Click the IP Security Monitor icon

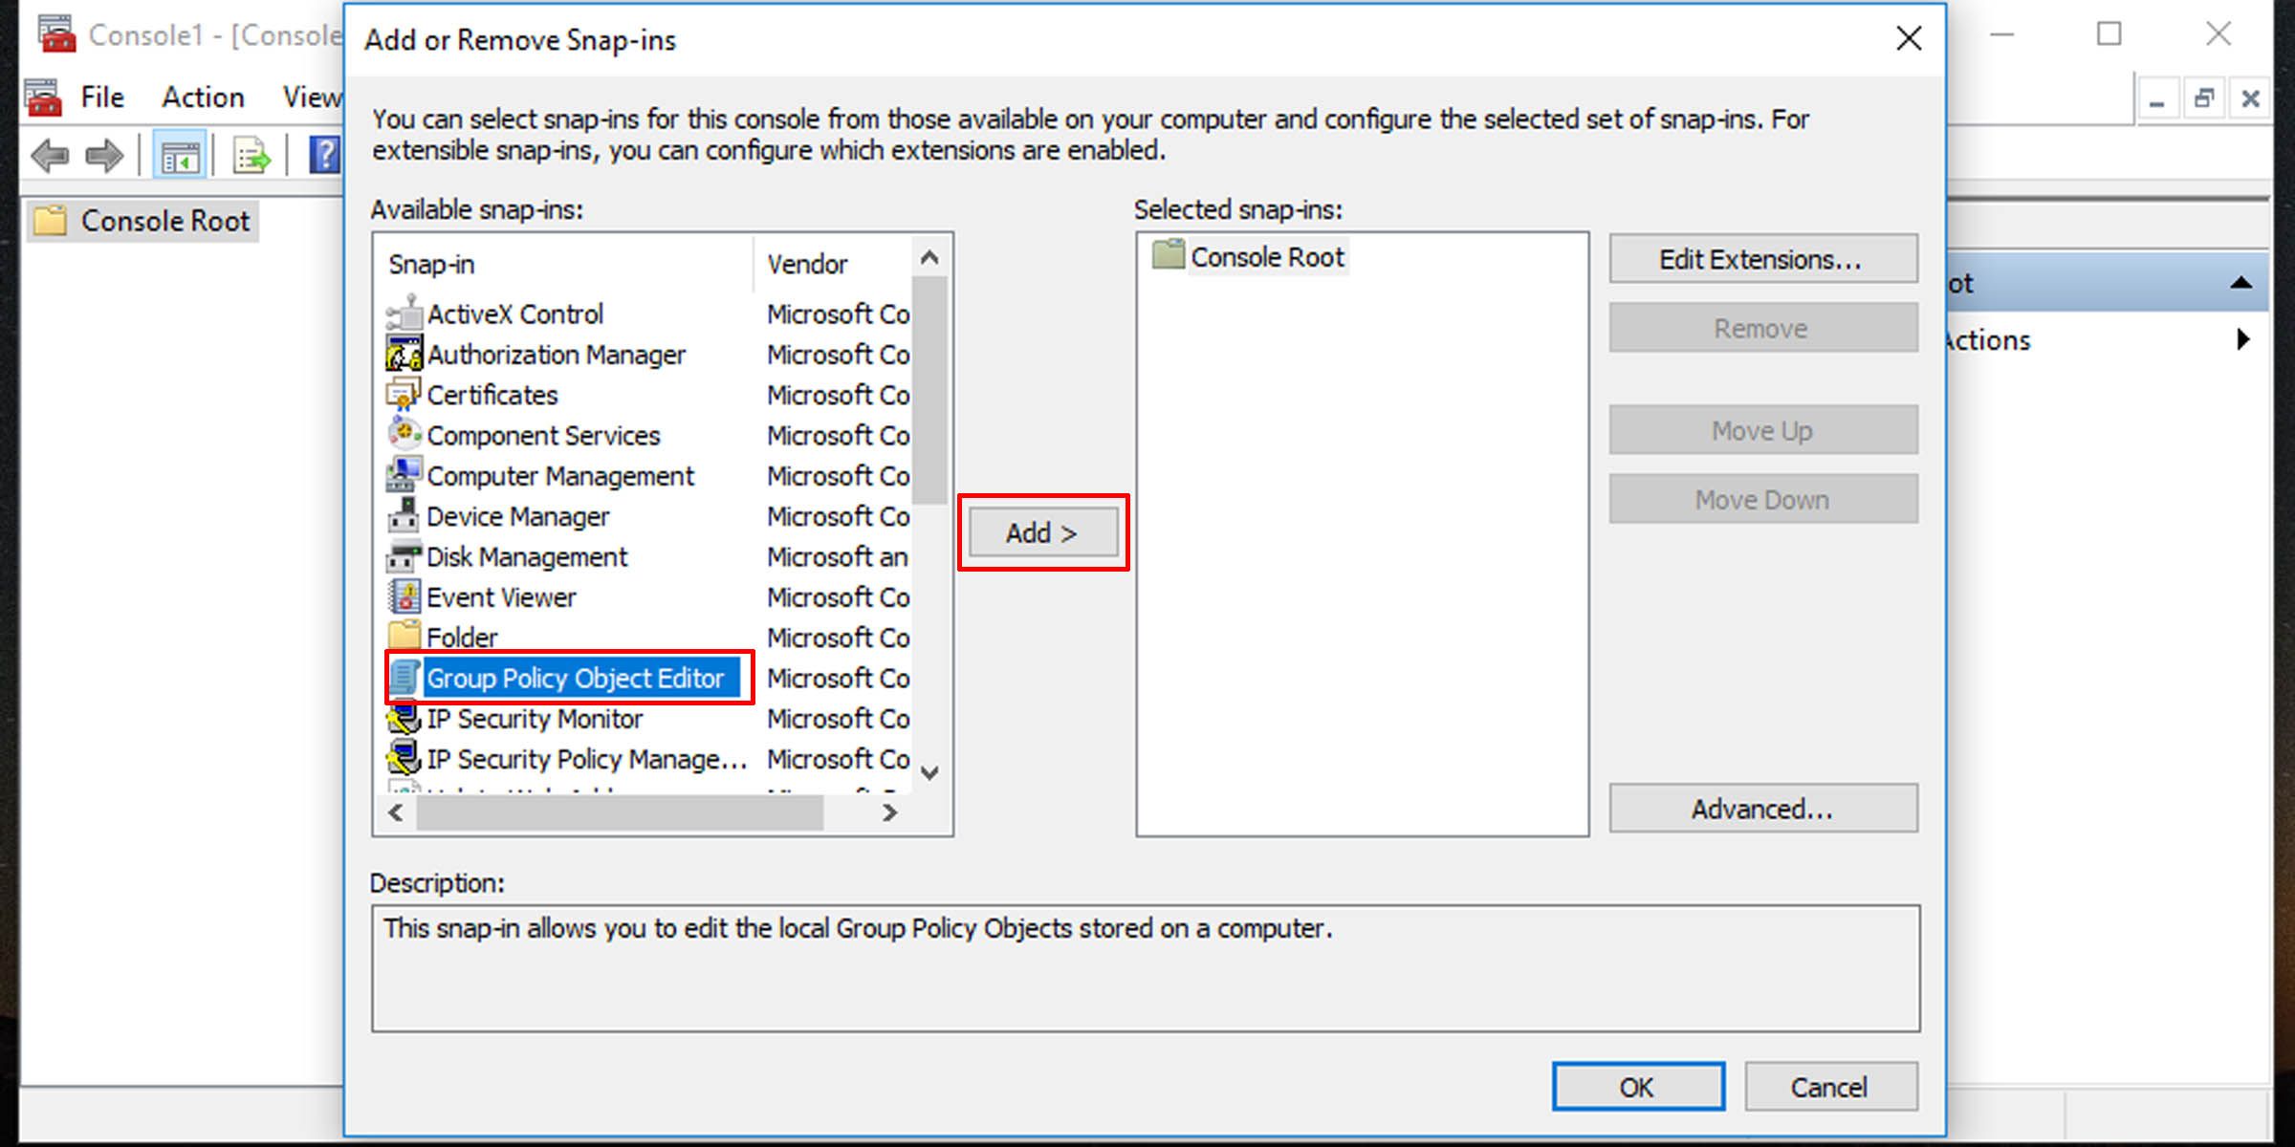404,718
